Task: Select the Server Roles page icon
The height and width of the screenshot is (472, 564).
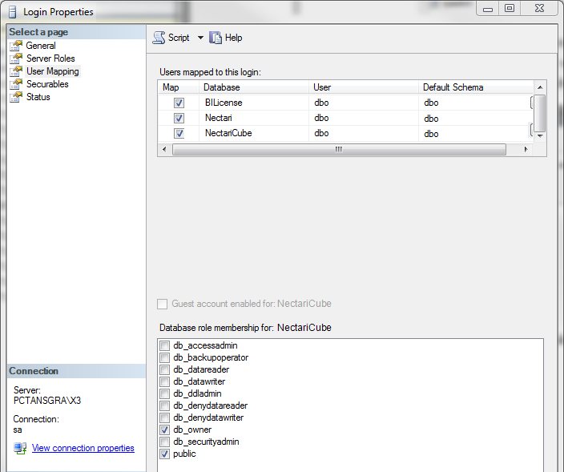Action: [15, 58]
